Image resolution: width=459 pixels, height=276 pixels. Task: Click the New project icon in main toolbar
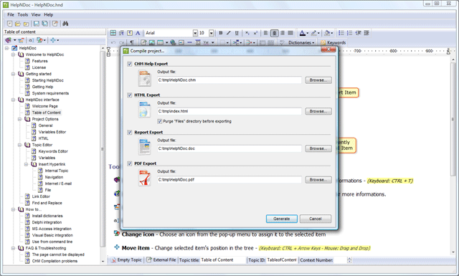point(9,24)
